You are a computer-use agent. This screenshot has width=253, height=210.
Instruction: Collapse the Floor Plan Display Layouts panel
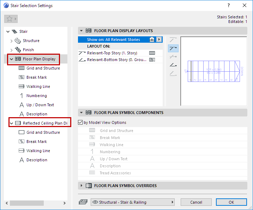81,31
